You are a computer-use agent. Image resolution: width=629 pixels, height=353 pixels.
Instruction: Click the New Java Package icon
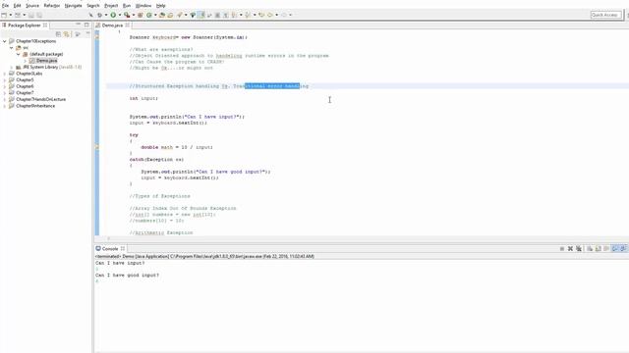(x=140, y=15)
